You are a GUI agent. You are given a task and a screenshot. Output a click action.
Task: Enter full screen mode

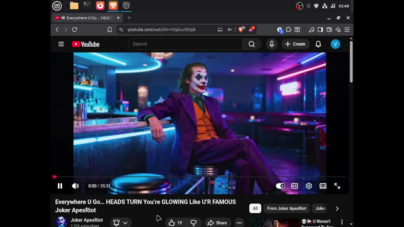click(x=337, y=186)
